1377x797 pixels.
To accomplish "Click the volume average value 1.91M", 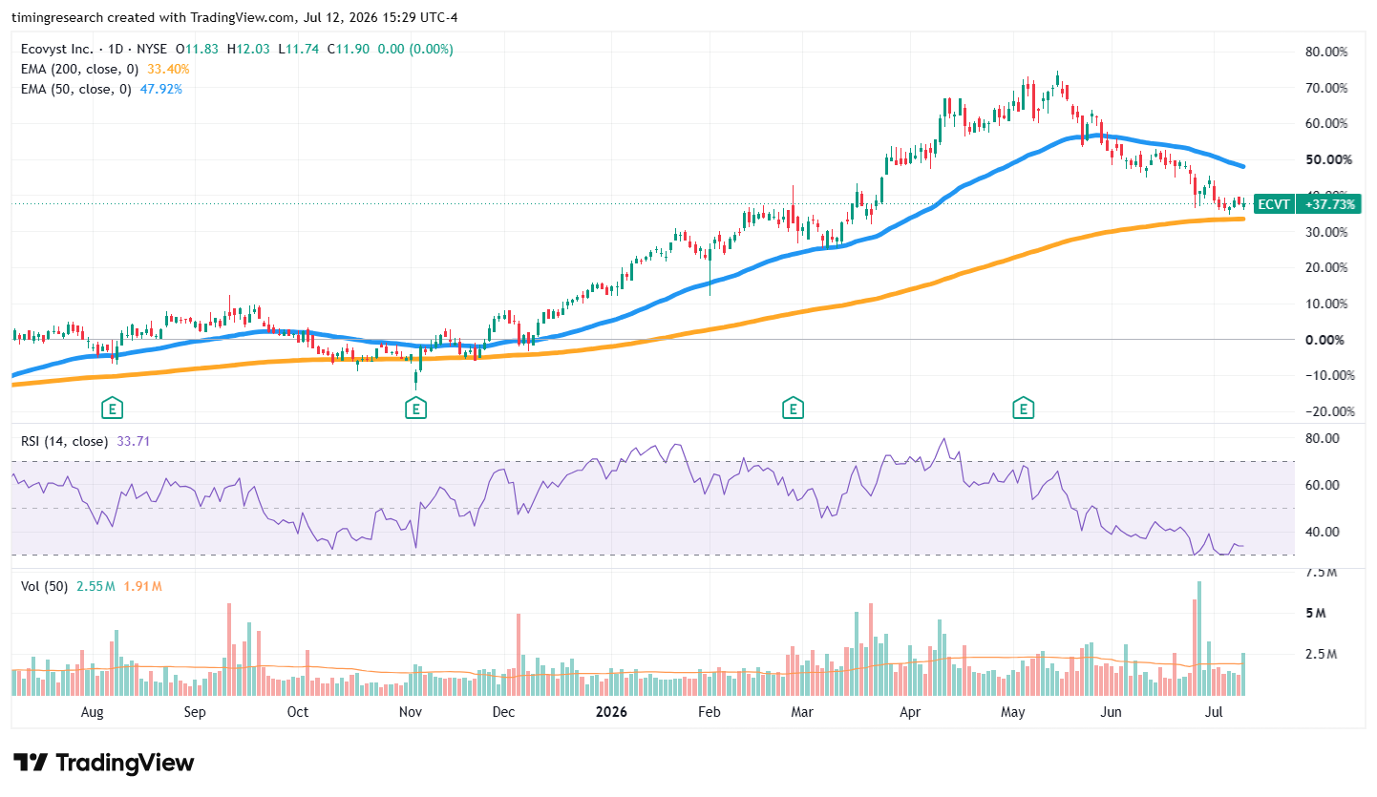I will [142, 586].
